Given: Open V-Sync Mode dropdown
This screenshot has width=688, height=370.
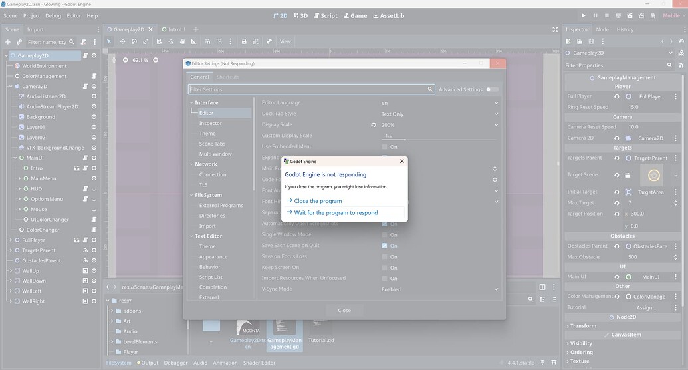Looking at the screenshot, I should [439, 289].
